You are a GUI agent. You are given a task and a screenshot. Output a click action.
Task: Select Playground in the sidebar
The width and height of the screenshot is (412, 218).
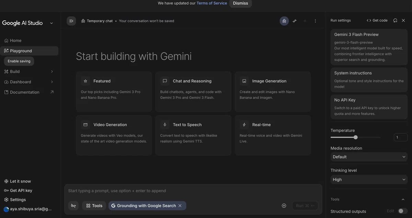[x=29, y=51]
